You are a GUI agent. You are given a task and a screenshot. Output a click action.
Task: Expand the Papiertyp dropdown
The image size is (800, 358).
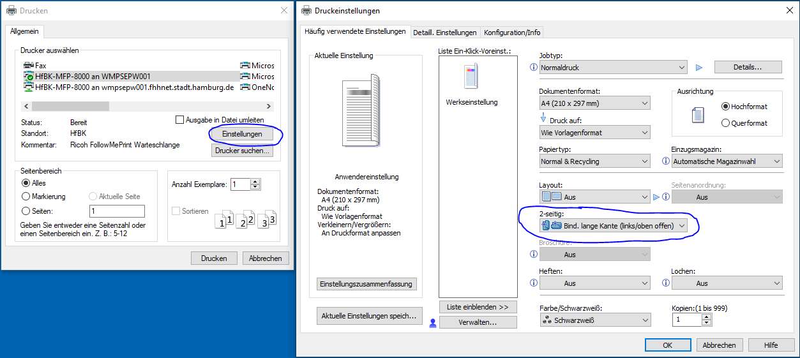pyautogui.click(x=594, y=161)
